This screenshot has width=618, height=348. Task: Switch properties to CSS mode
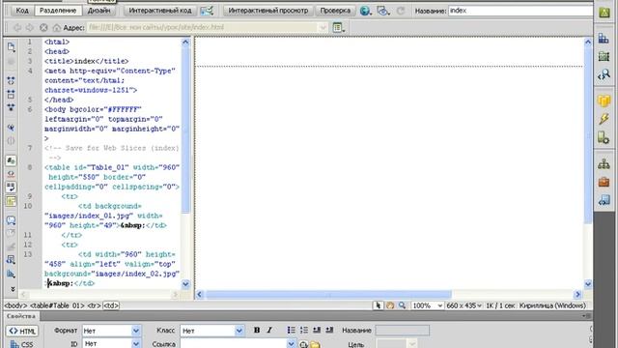(x=22, y=344)
